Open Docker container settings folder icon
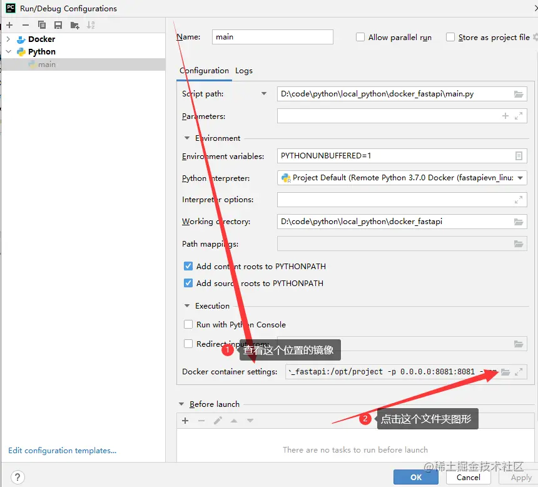 tap(505, 372)
